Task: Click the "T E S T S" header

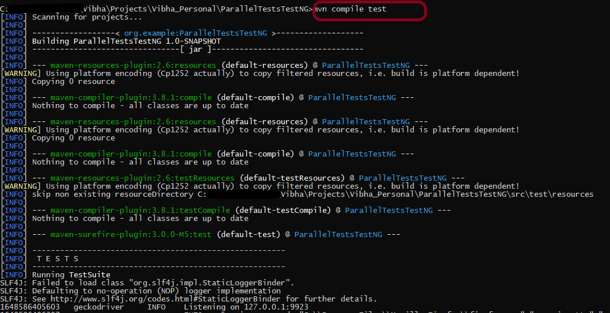Action: coord(58,259)
